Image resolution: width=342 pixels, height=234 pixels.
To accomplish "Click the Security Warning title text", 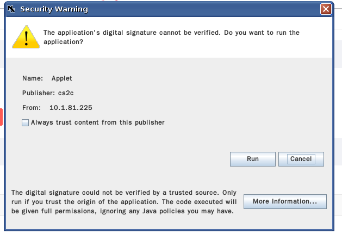I will pos(54,9).
